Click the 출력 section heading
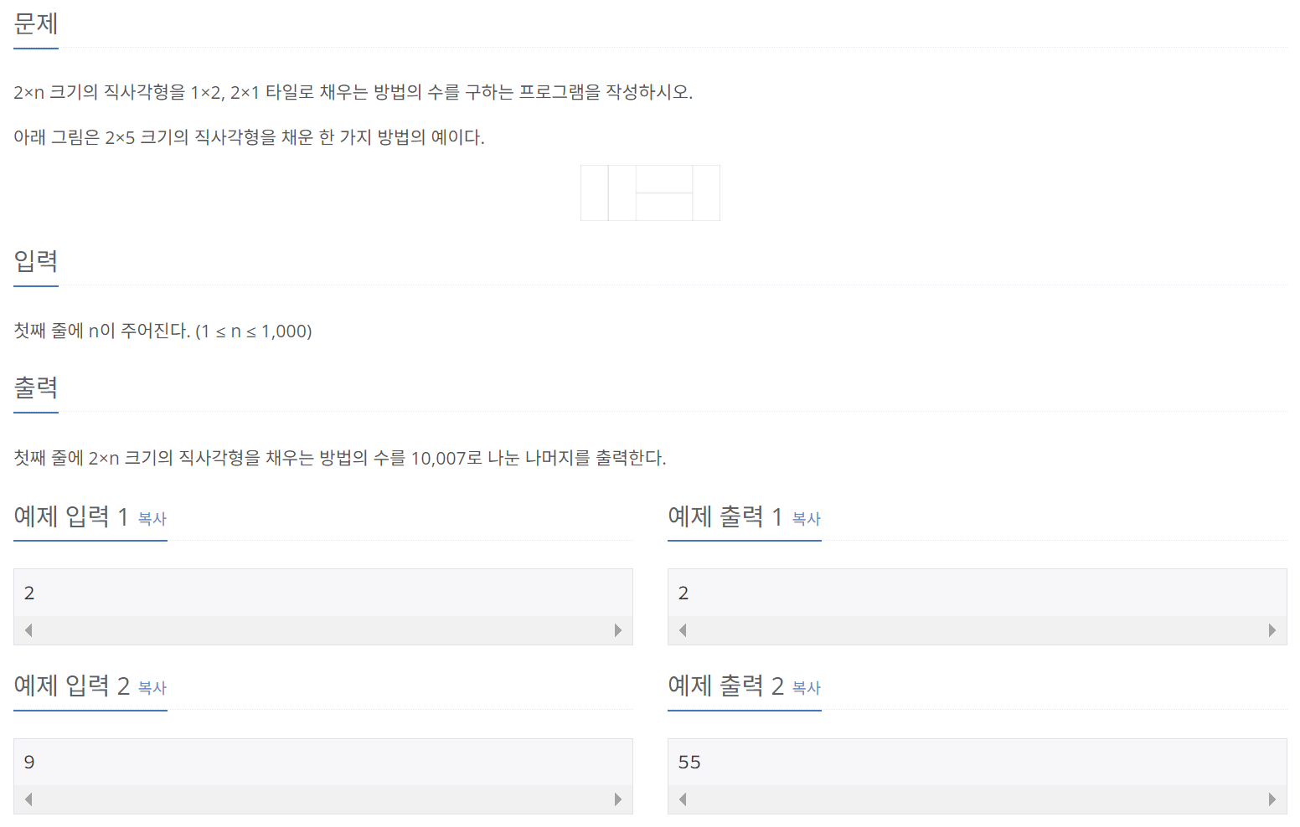This screenshot has width=1300, height=827. (36, 388)
